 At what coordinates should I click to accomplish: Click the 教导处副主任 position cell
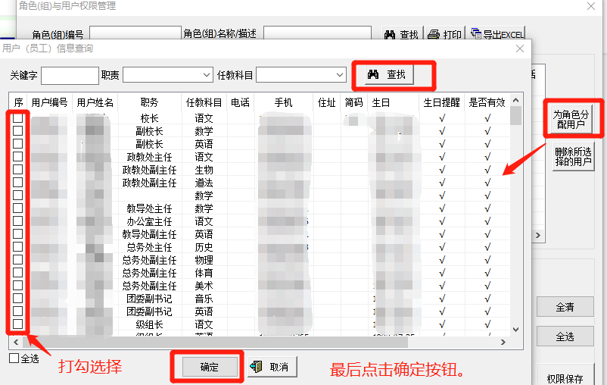[149, 234]
